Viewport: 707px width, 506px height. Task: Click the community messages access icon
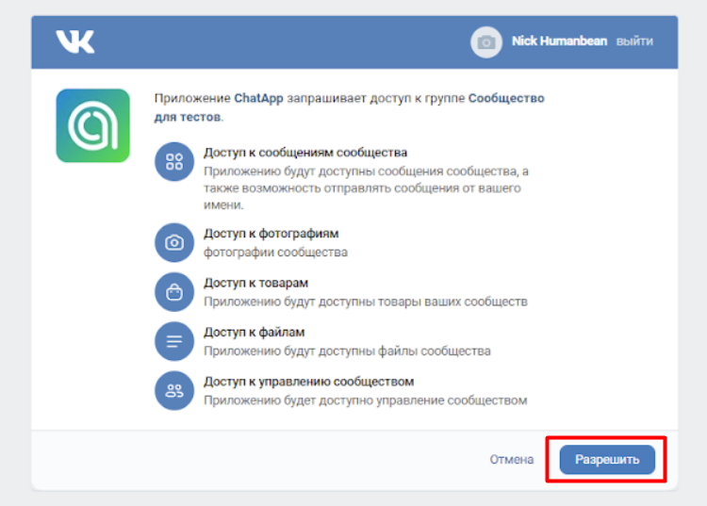[174, 161]
